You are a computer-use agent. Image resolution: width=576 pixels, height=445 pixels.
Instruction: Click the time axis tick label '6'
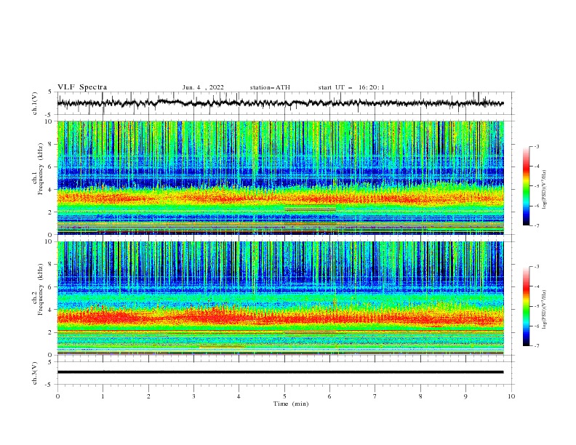pos(329,396)
